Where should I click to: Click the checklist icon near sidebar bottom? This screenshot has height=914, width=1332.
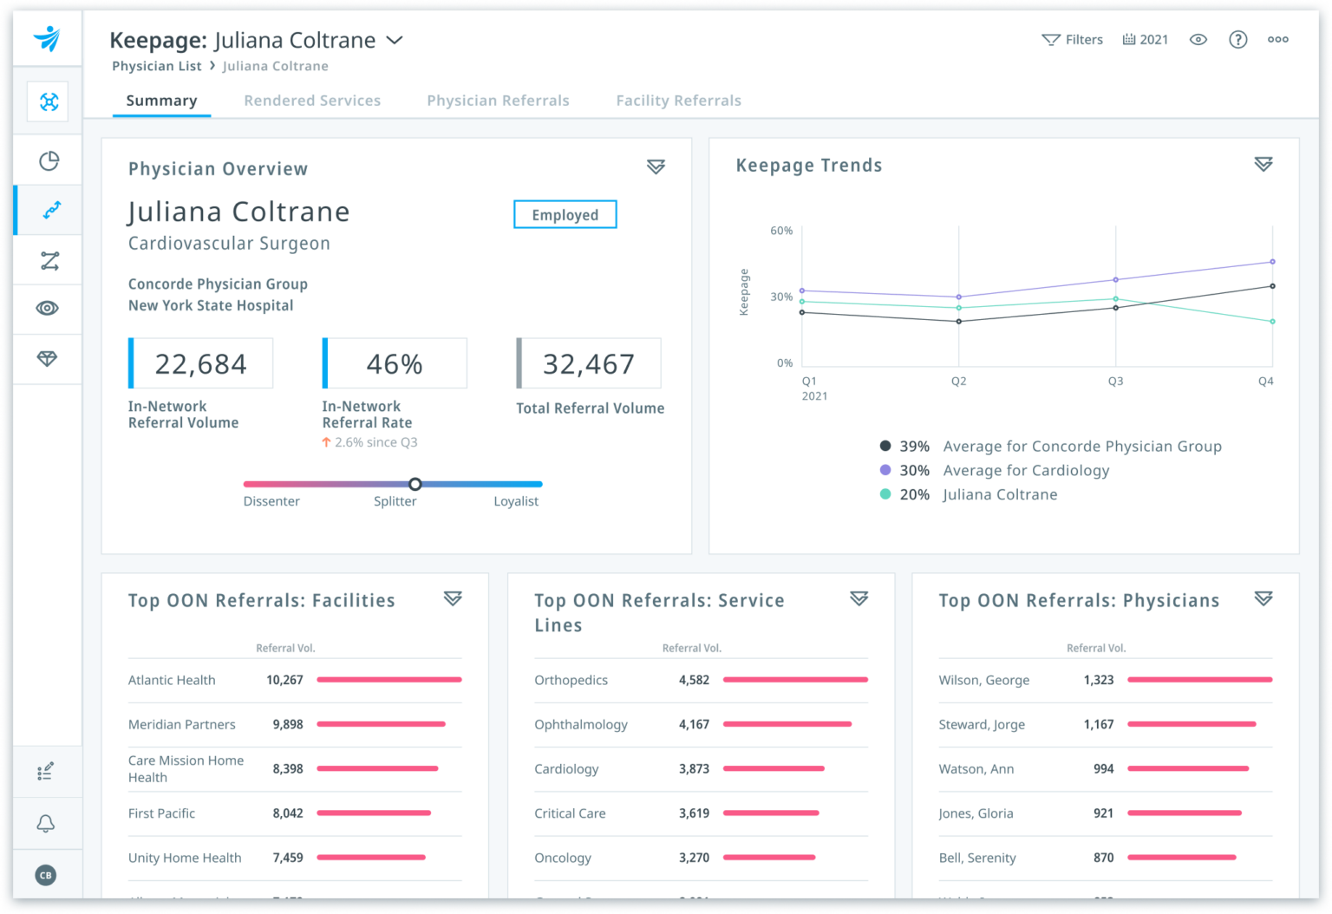pos(46,771)
